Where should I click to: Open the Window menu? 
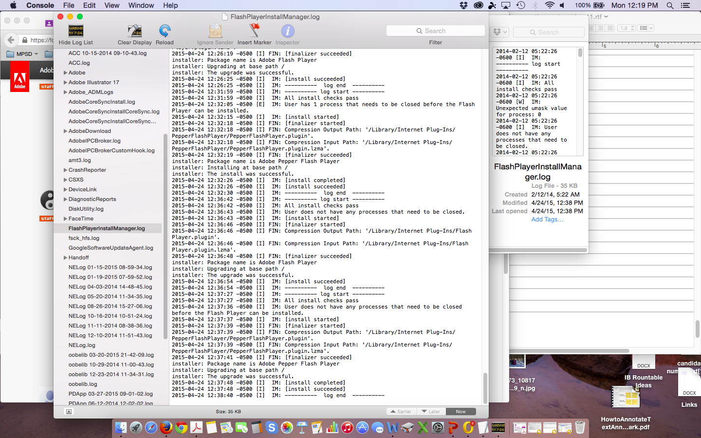pos(141,5)
